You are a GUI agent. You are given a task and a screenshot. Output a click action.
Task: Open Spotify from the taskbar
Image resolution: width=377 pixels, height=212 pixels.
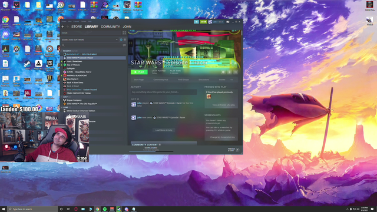click(x=105, y=209)
